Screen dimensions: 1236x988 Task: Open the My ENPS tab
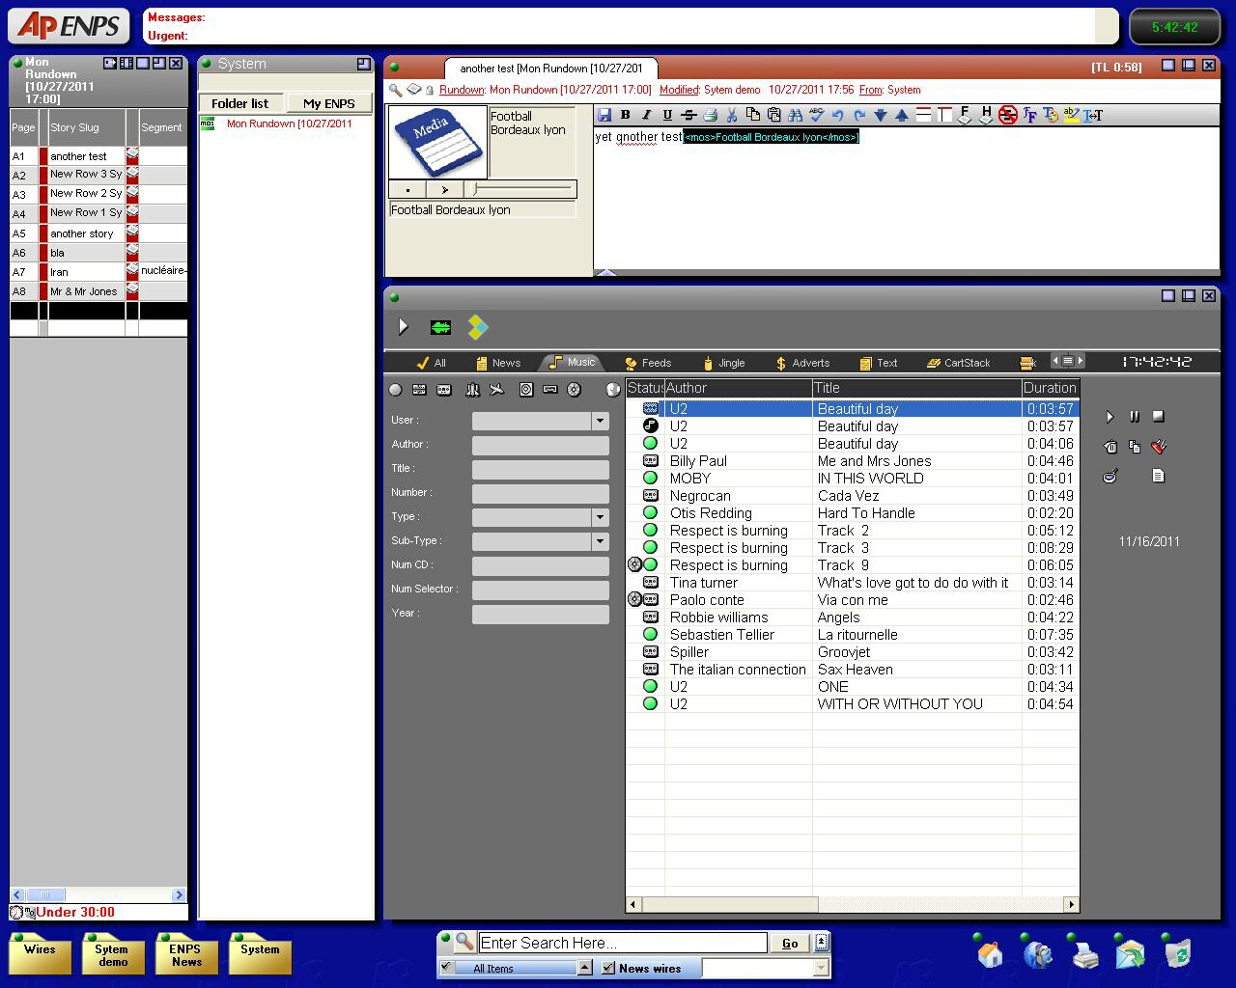(328, 103)
